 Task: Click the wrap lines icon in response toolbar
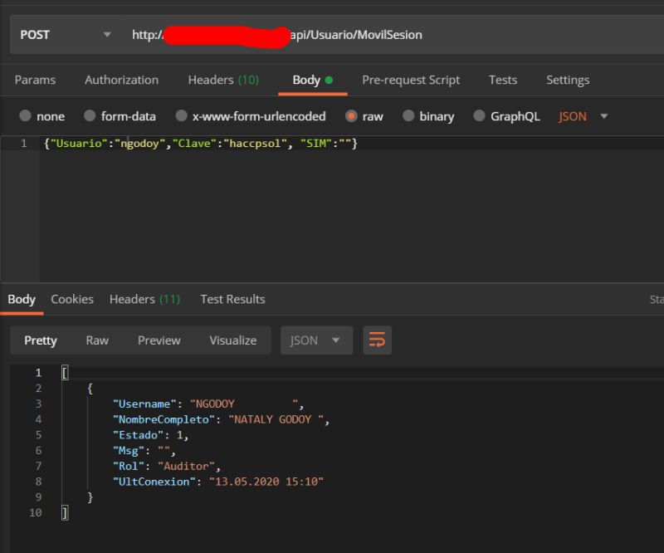[377, 340]
